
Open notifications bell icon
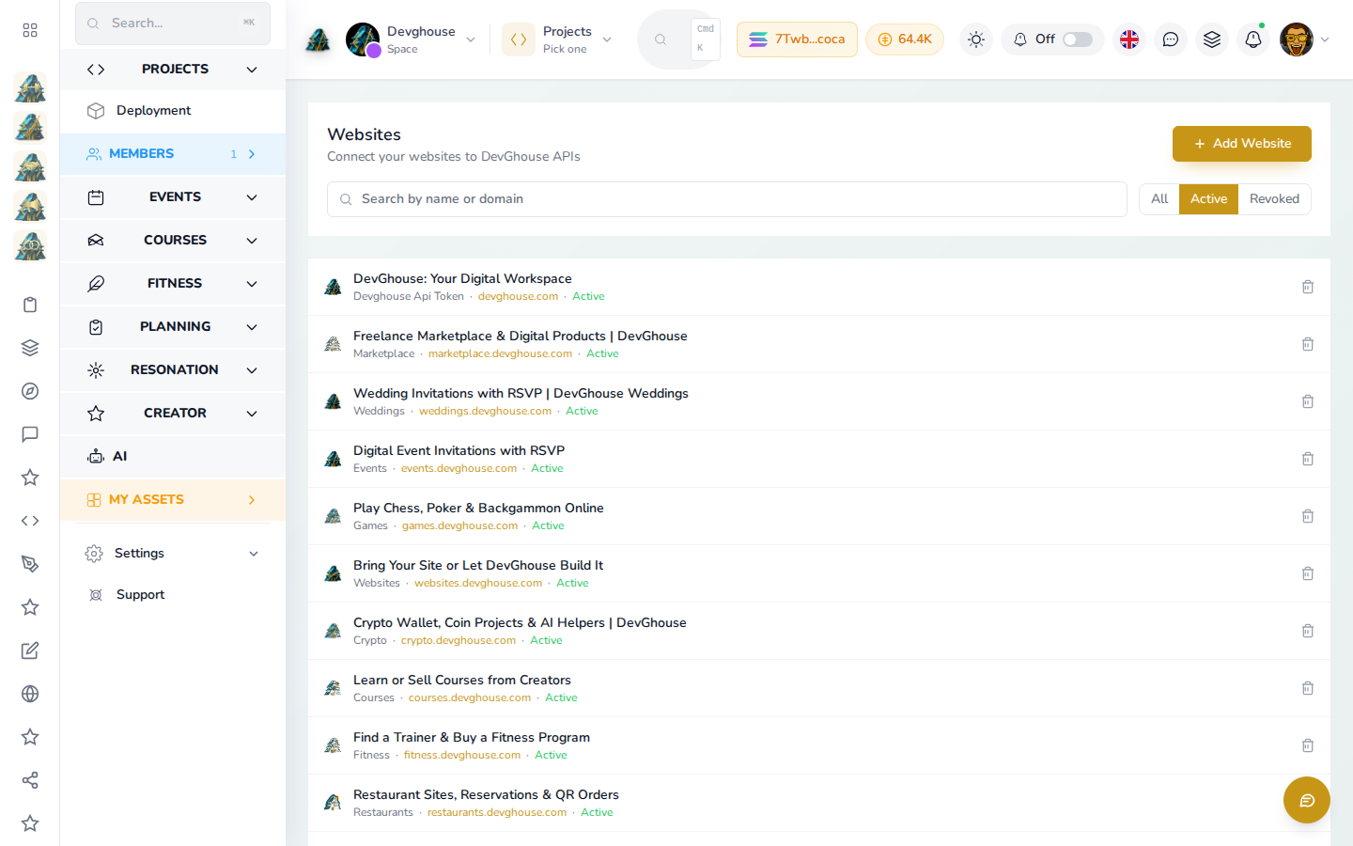pos(1253,39)
